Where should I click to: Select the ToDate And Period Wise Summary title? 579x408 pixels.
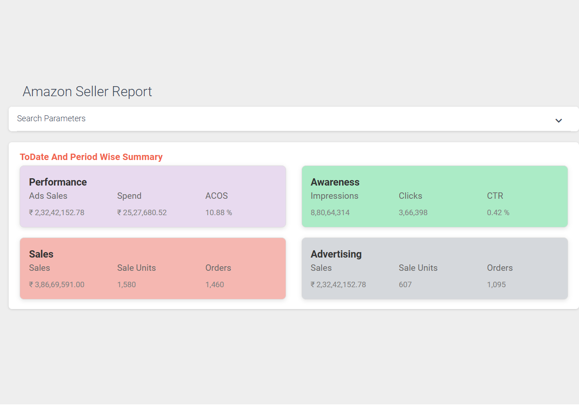[x=91, y=157]
